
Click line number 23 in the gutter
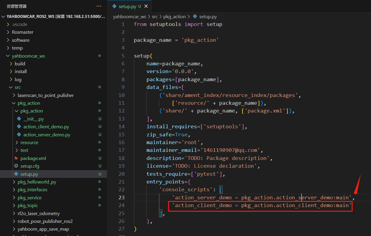(121, 198)
